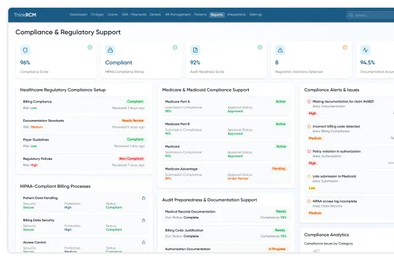Screen dimensions: 394x260
Task: Click the Compliant badge on Payer Guidelines row
Action: point(135,139)
